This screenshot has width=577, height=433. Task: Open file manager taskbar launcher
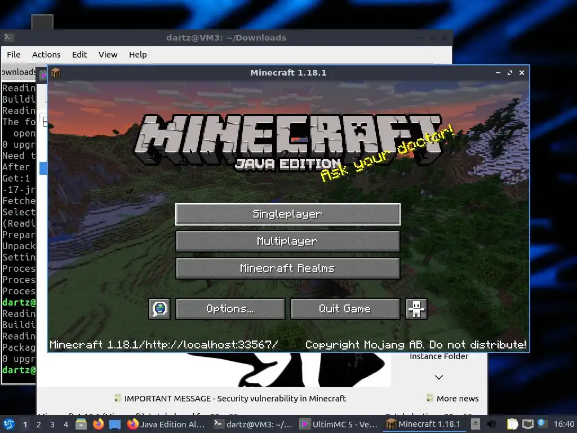pos(81,424)
